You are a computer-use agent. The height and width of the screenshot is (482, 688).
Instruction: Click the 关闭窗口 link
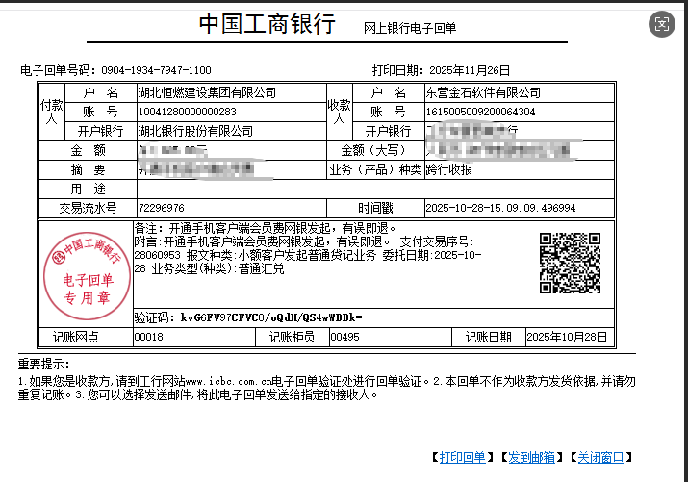[x=600, y=457]
